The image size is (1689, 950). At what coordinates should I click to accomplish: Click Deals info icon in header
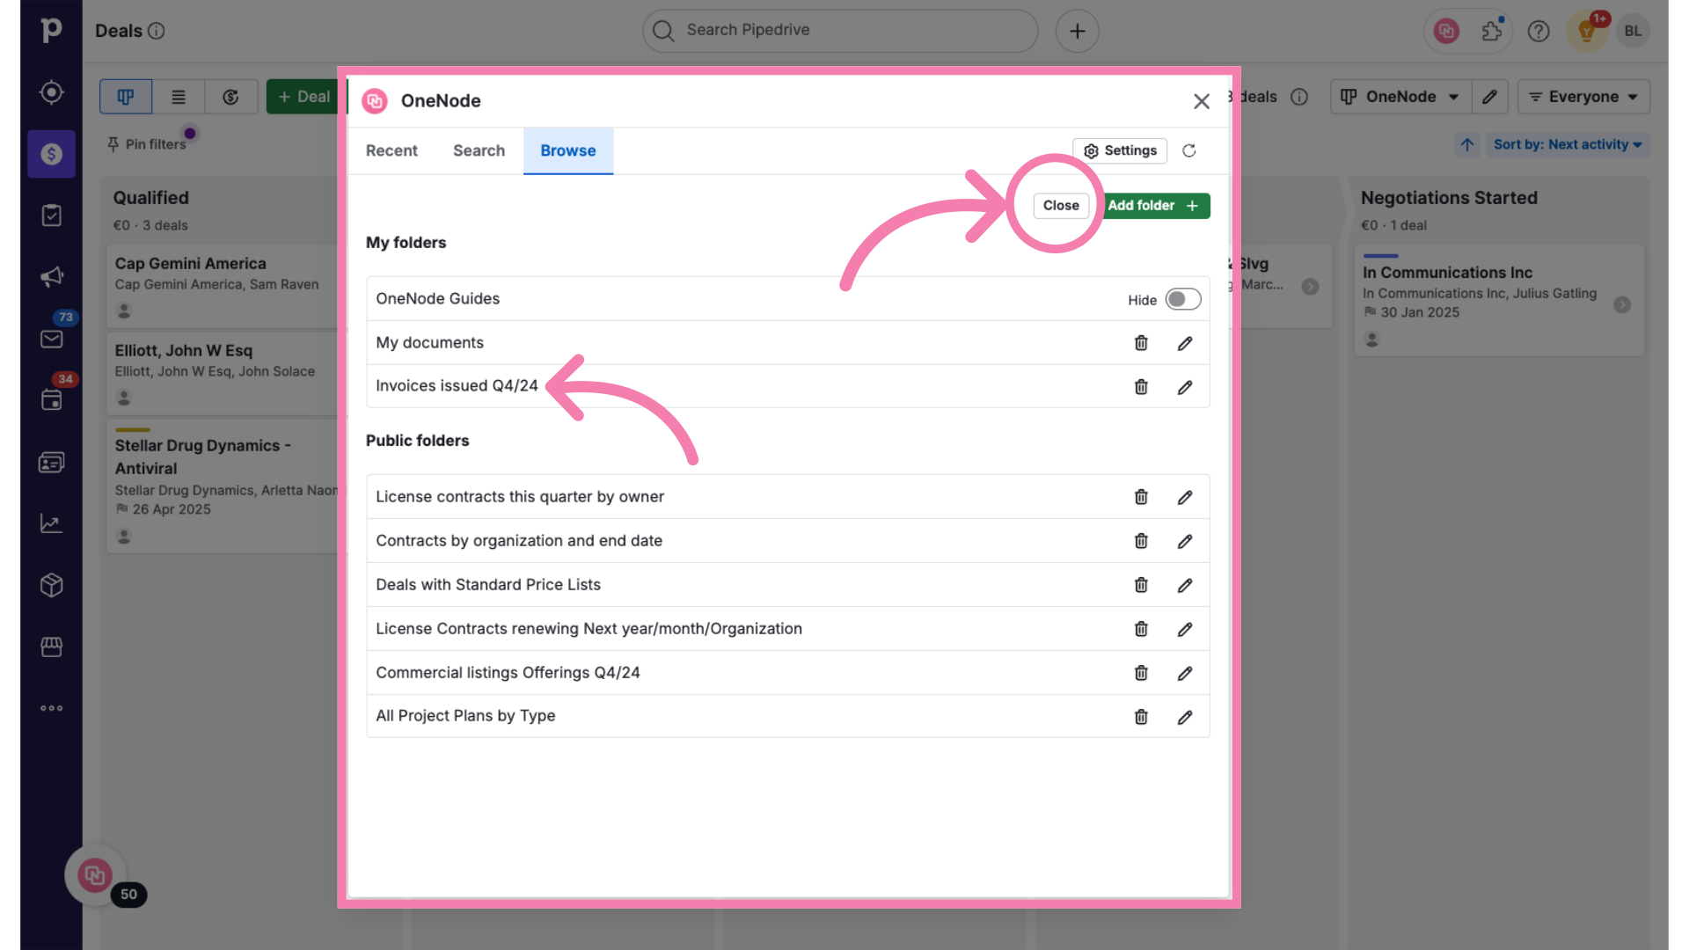coord(156,31)
